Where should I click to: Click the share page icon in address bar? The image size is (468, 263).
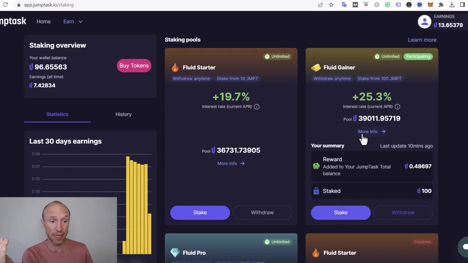coord(321,5)
